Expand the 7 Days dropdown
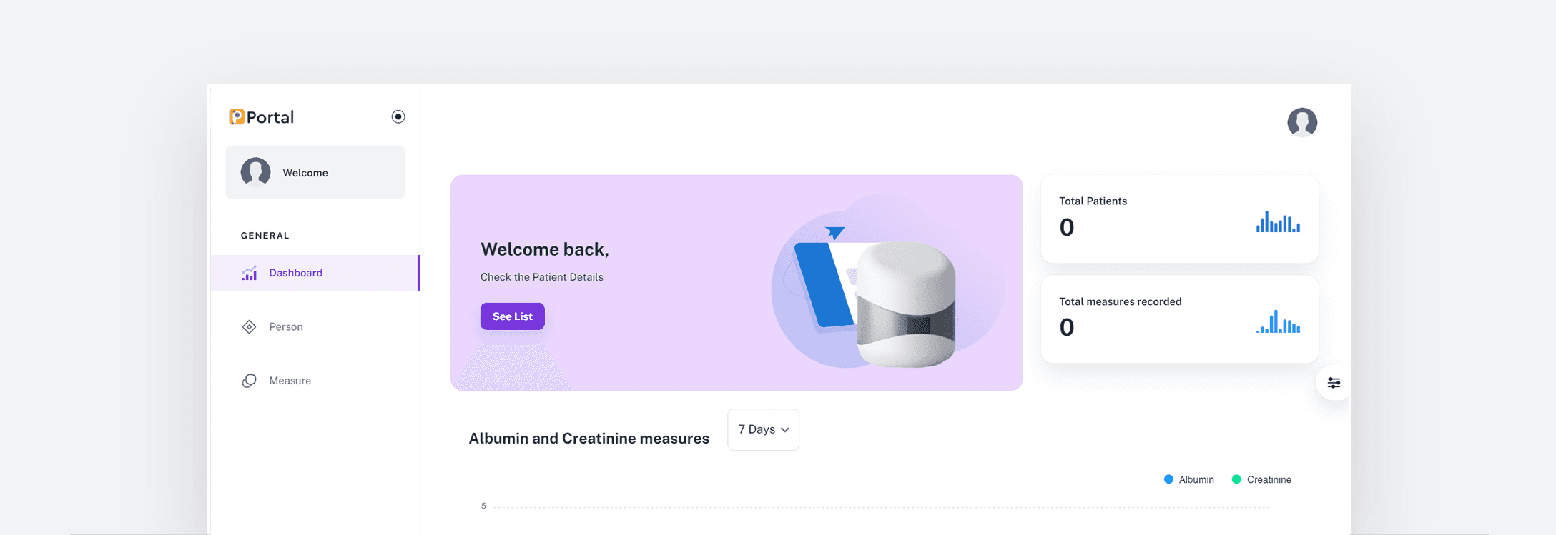Screen dimensions: 1556x535 coord(762,430)
